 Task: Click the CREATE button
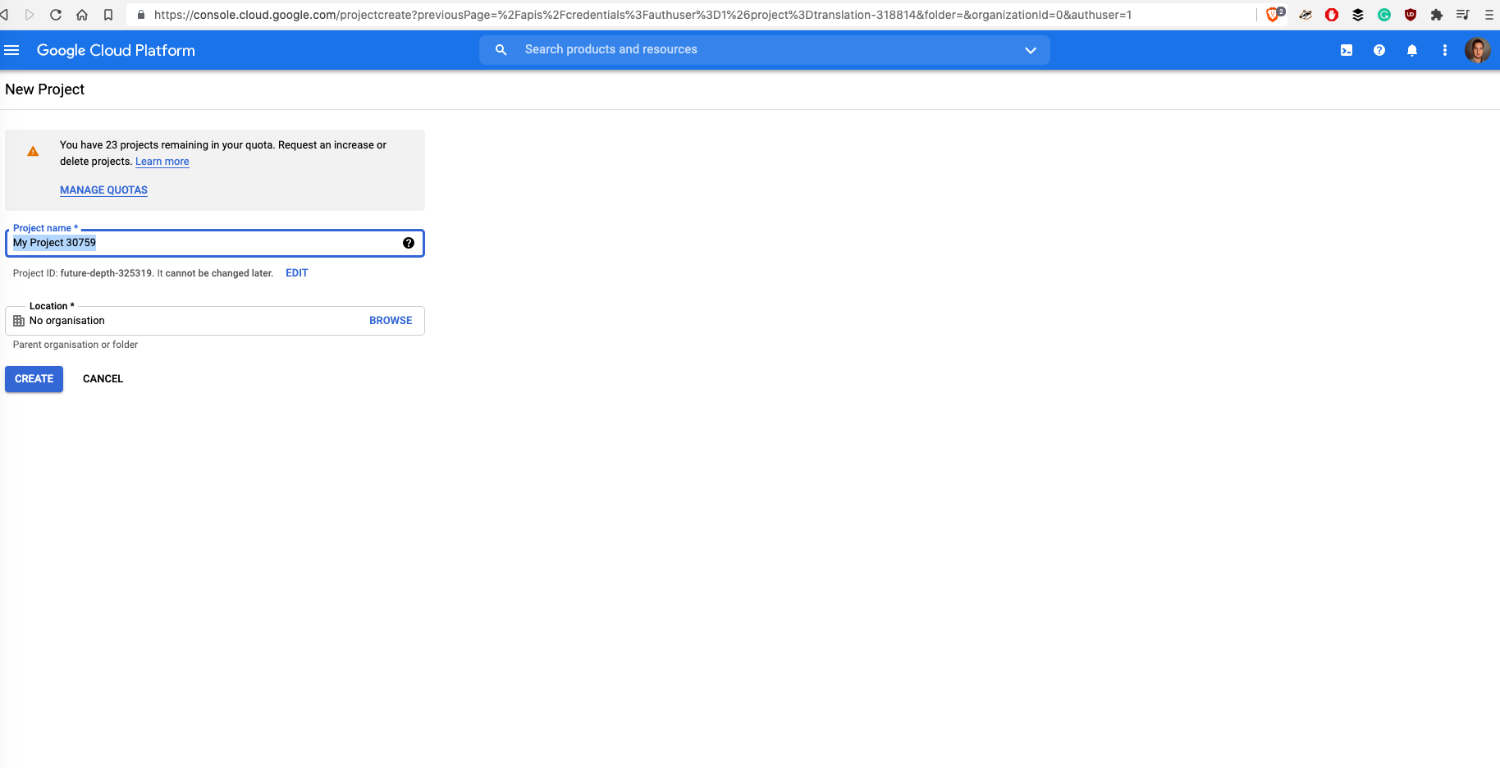click(34, 379)
